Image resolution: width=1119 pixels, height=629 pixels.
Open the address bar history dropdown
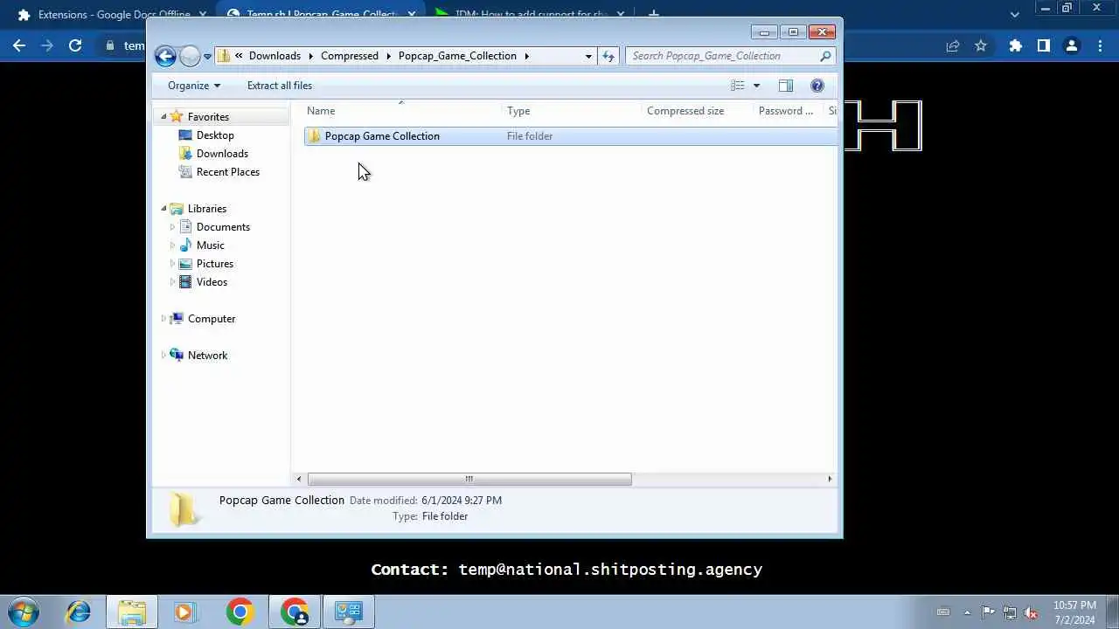point(588,56)
